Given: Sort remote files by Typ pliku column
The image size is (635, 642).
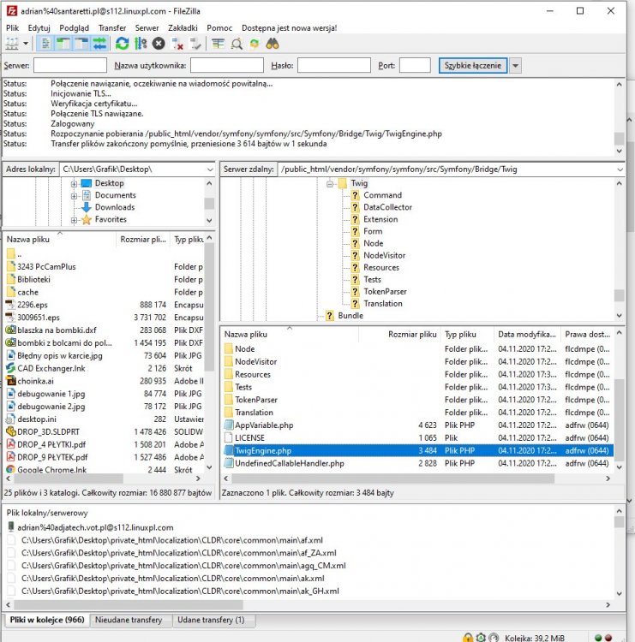Looking at the screenshot, I should pos(467,334).
